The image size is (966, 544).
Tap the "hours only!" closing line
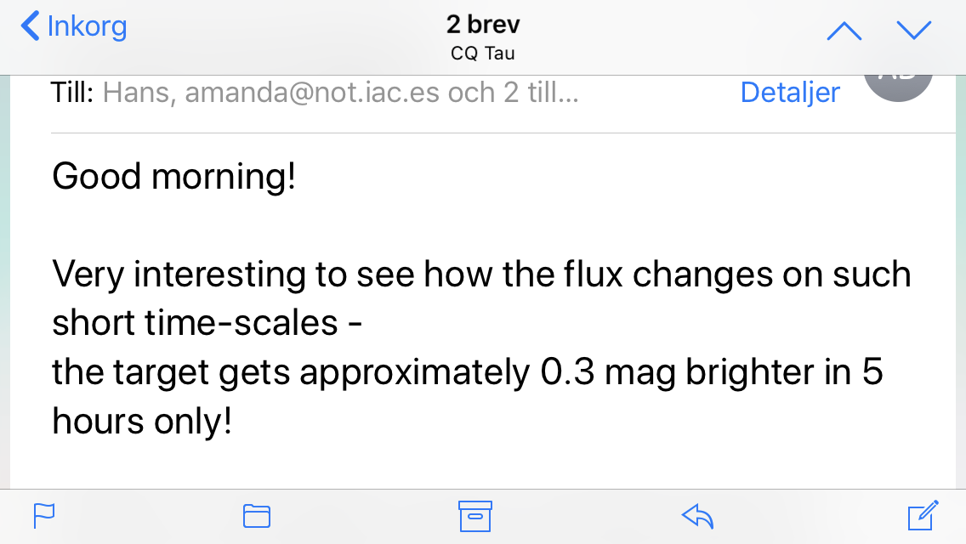pos(142,421)
